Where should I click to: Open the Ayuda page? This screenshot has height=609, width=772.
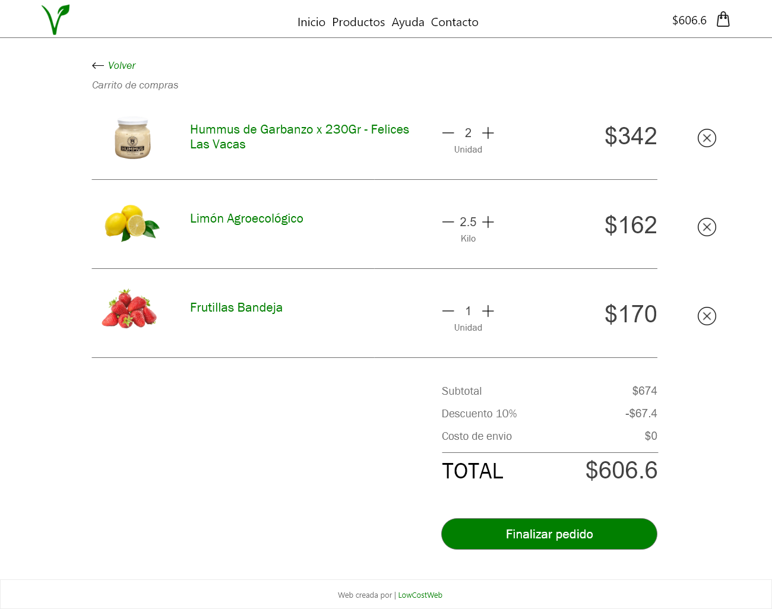click(408, 22)
